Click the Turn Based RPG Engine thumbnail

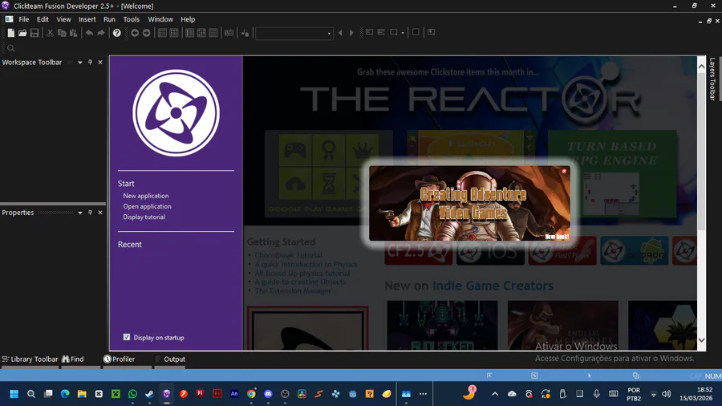[612, 174]
